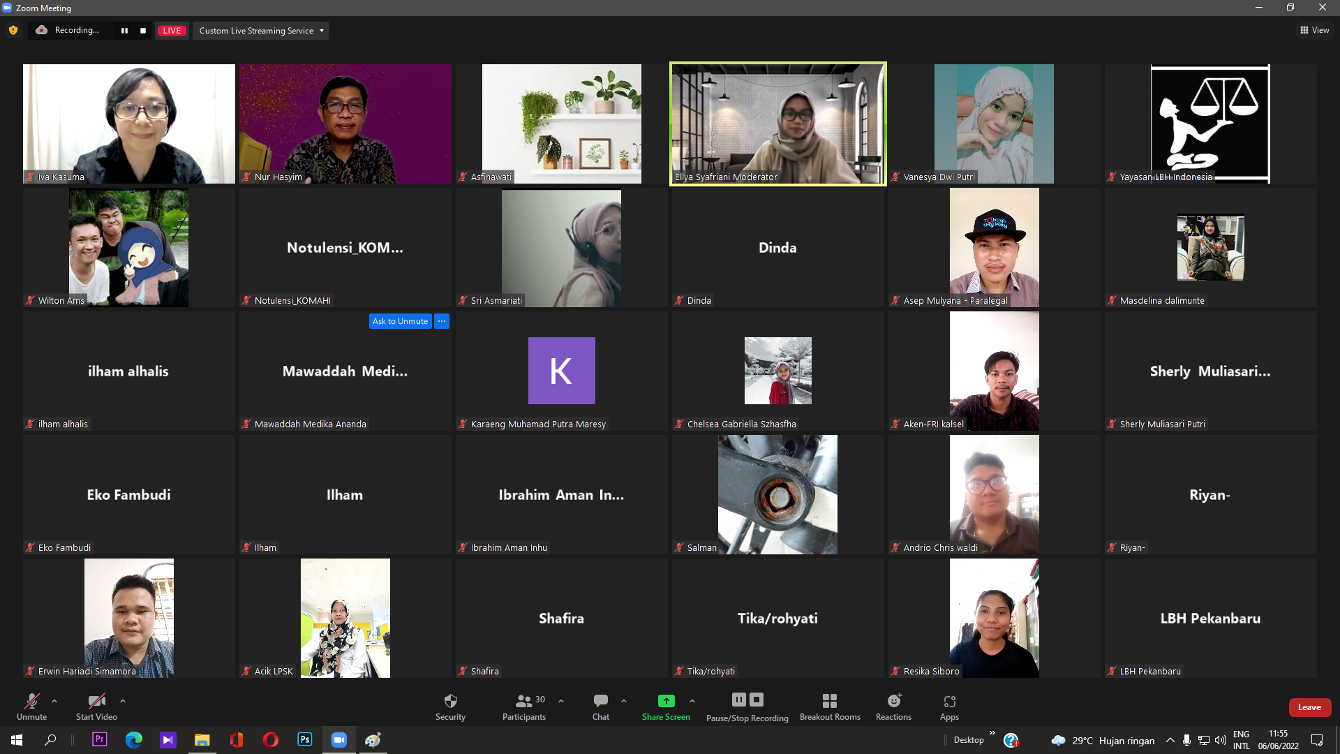Open Breakout Rooms

pyautogui.click(x=829, y=701)
